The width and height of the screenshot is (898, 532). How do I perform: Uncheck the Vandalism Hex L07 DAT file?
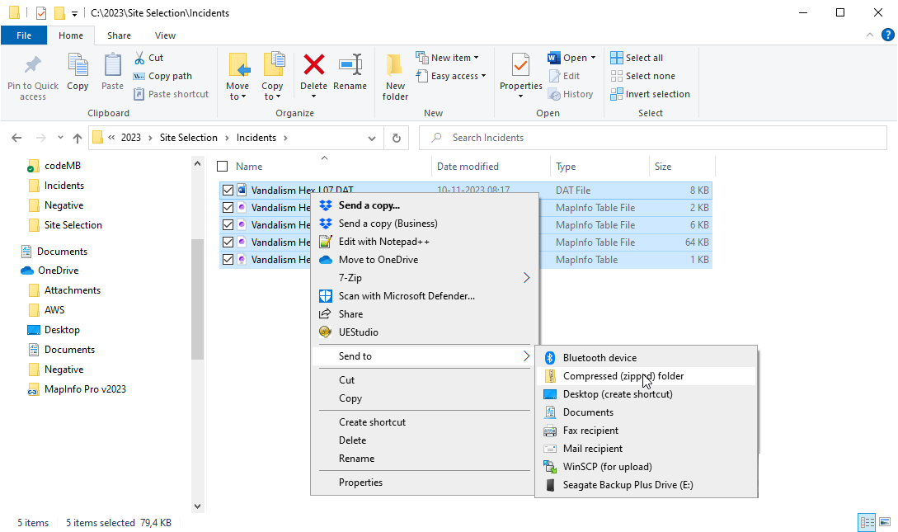(x=228, y=189)
